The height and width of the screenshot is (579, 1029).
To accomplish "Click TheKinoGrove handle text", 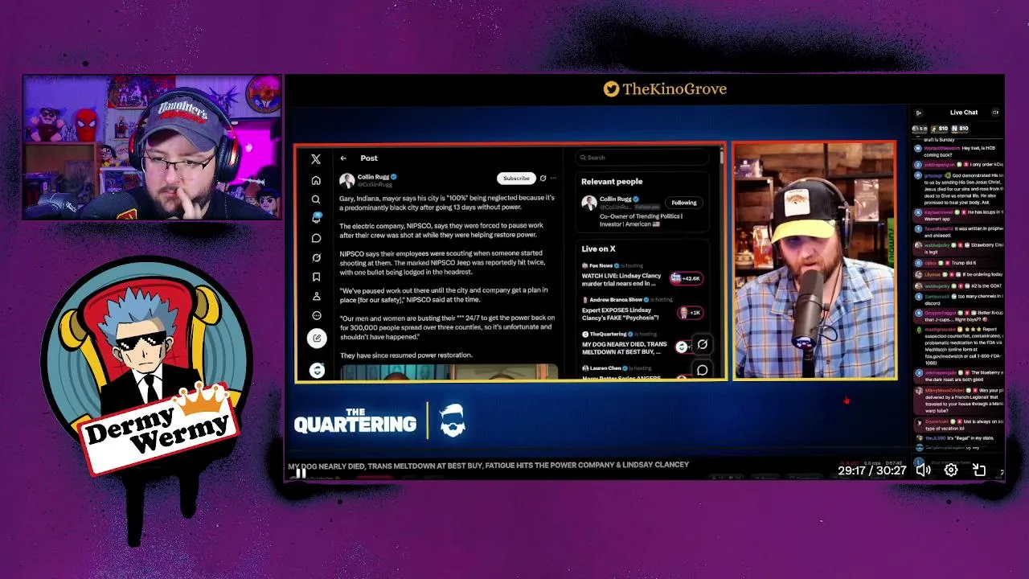I will [x=674, y=89].
